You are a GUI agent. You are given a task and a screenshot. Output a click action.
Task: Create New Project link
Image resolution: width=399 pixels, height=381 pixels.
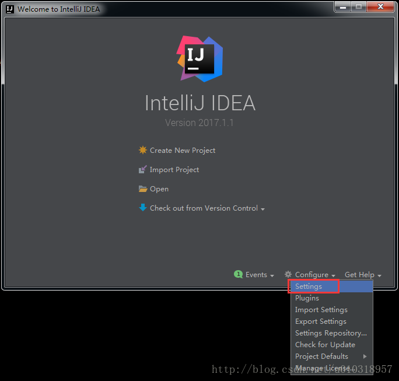[x=183, y=151]
